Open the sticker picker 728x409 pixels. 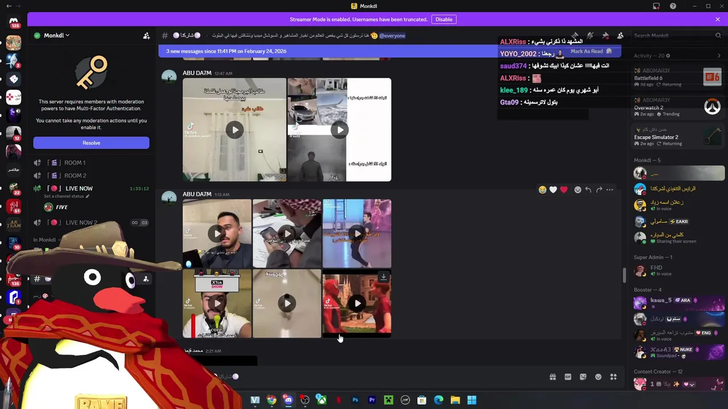pos(583,377)
